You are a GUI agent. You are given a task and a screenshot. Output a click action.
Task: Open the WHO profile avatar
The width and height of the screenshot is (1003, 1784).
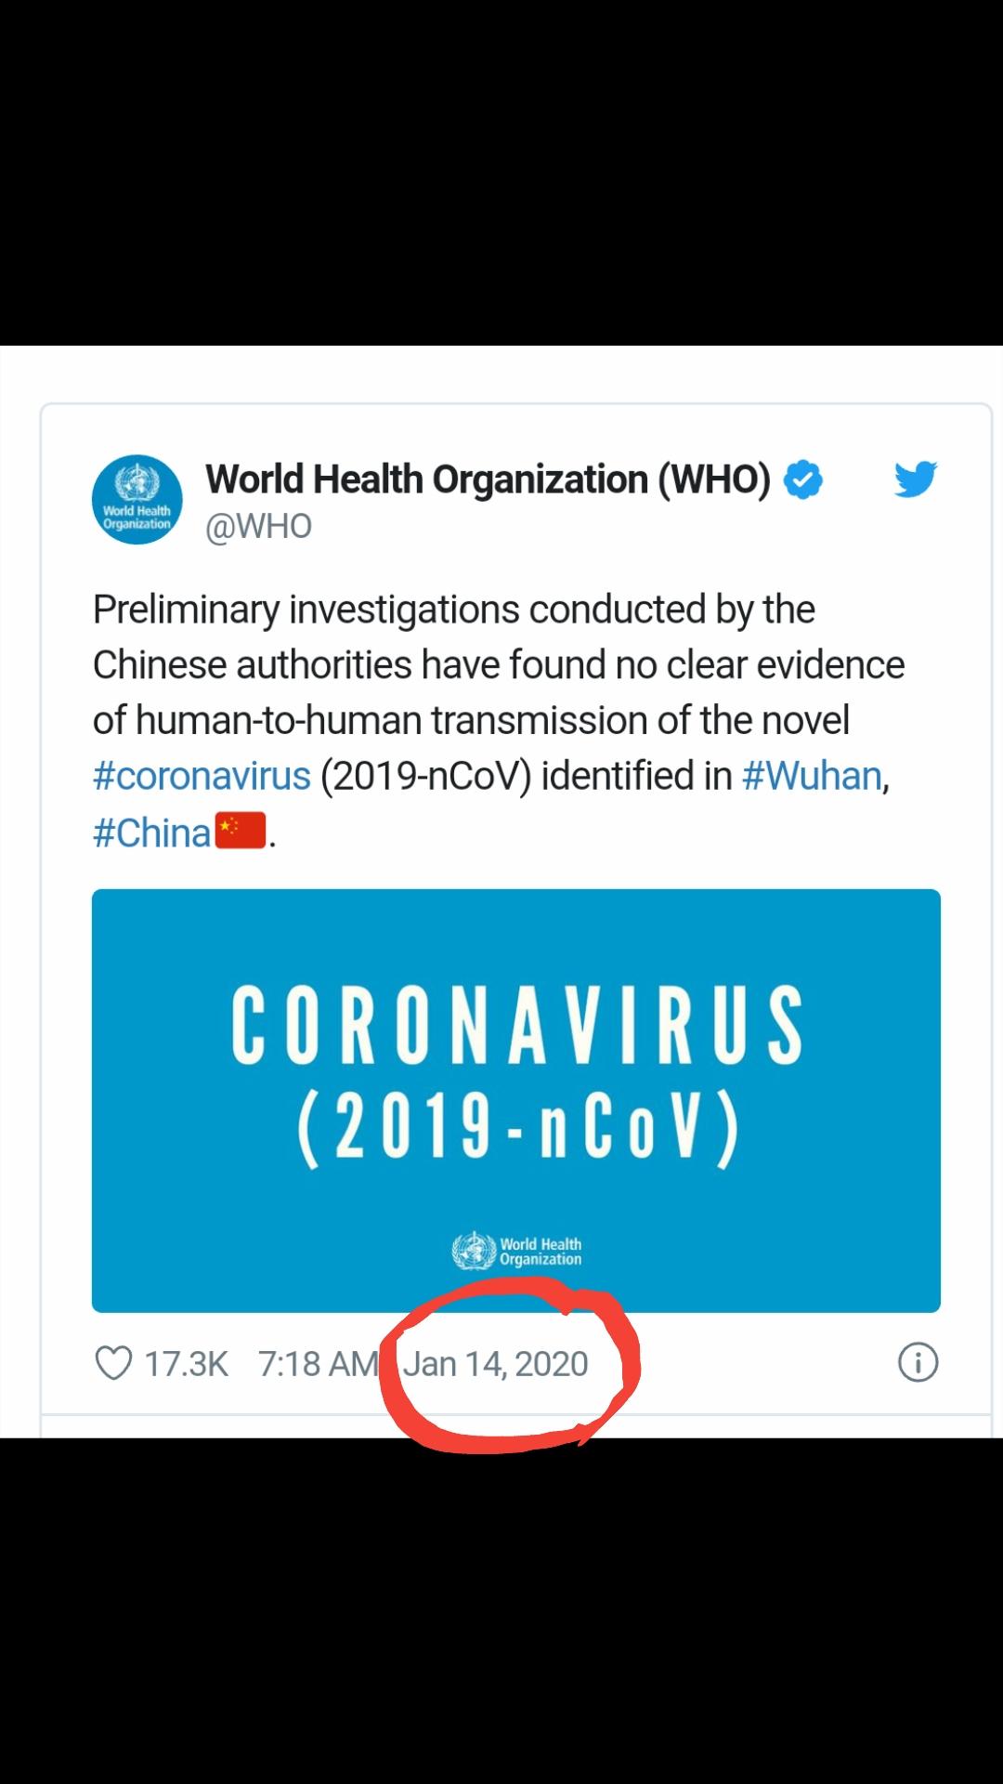coord(137,500)
